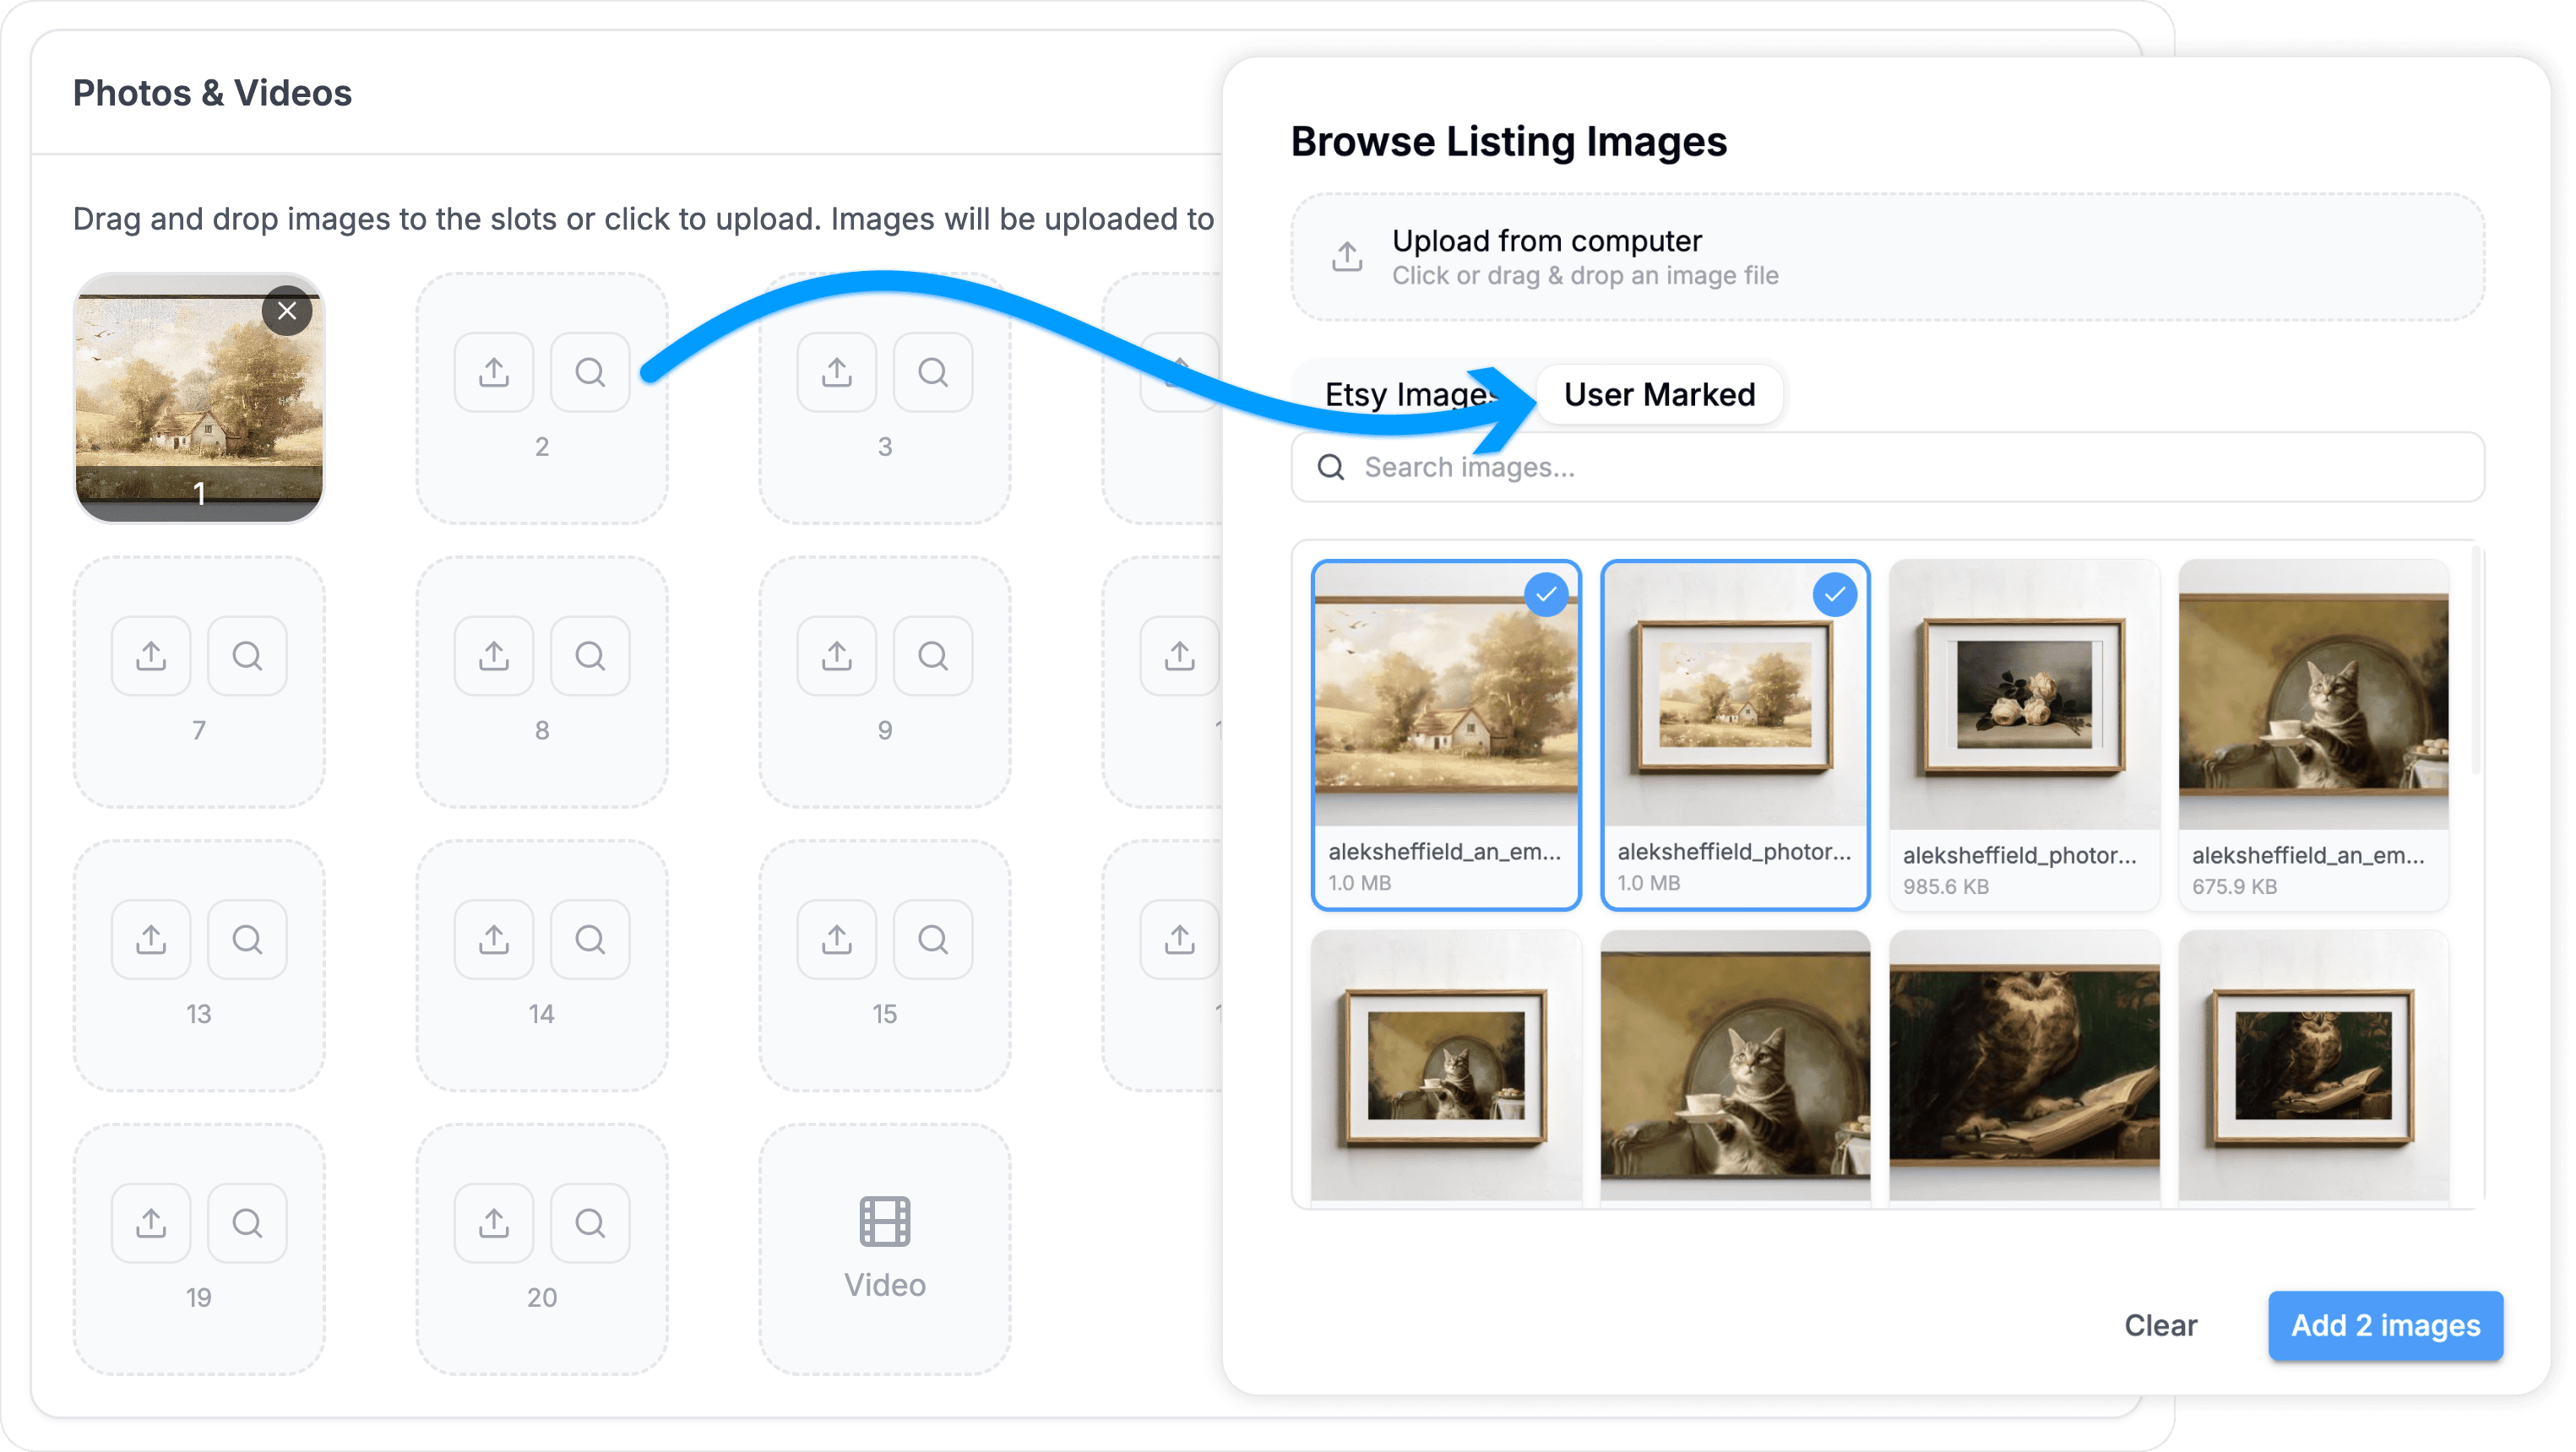The width and height of the screenshot is (2576, 1452).
Task: Open image browser for slot 20
Action: [590, 1222]
